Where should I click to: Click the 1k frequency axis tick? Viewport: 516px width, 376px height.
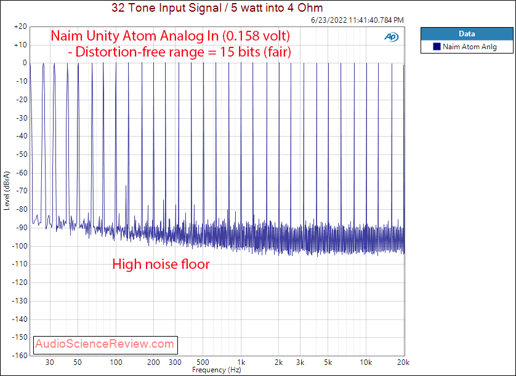click(x=241, y=362)
